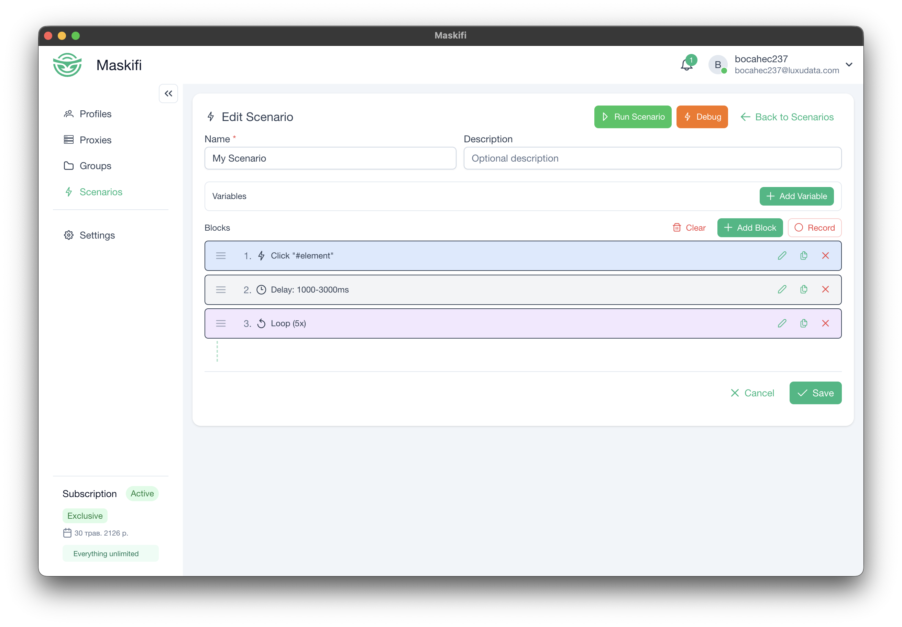
Task: Click the Exclusive plan badge
Action: pos(85,516)
